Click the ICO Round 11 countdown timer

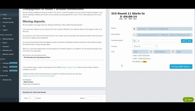coord(128,17)
